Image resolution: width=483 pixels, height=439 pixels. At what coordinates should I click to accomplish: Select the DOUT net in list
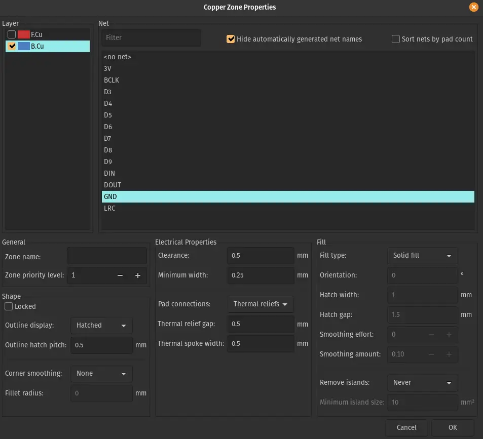[113, 185]
